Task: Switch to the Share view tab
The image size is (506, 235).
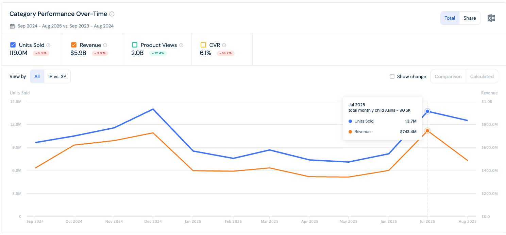Action: [470, 18]
